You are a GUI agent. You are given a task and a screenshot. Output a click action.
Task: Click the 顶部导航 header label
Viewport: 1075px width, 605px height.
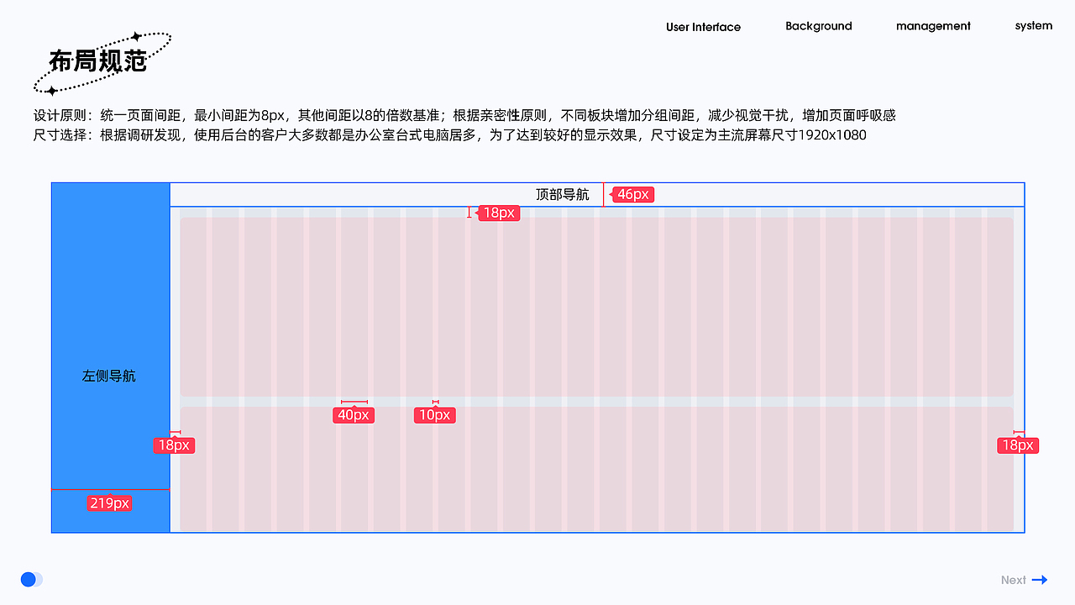(x=563, y=194)
